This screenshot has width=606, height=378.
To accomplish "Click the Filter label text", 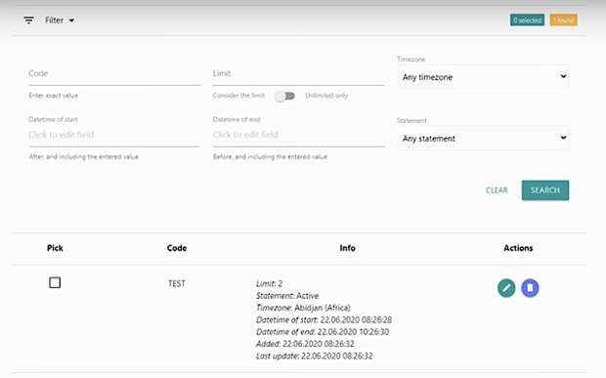I will [x=54, y=21].
